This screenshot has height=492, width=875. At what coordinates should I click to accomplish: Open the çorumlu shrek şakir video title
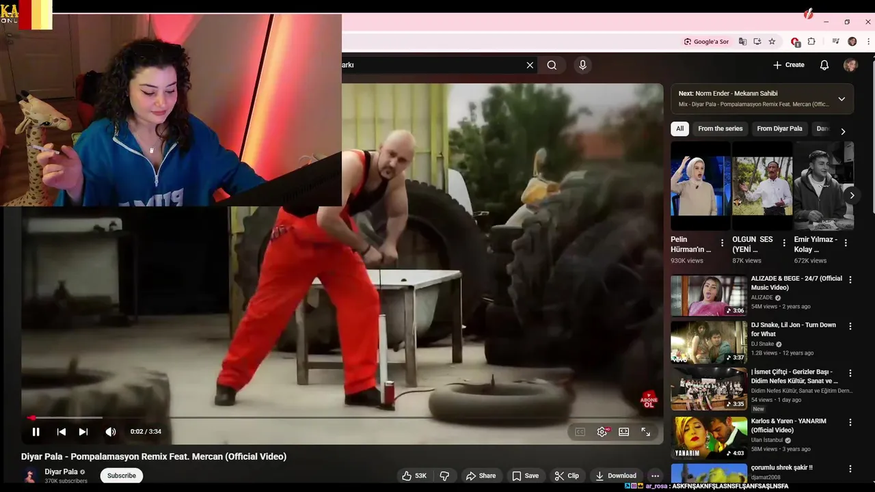point(781,468)
